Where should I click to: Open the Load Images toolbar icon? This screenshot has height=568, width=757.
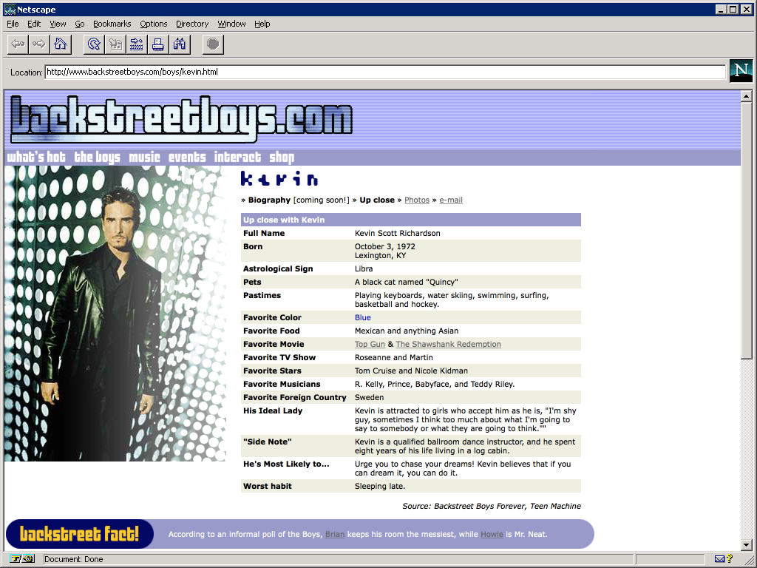(115, 44)
